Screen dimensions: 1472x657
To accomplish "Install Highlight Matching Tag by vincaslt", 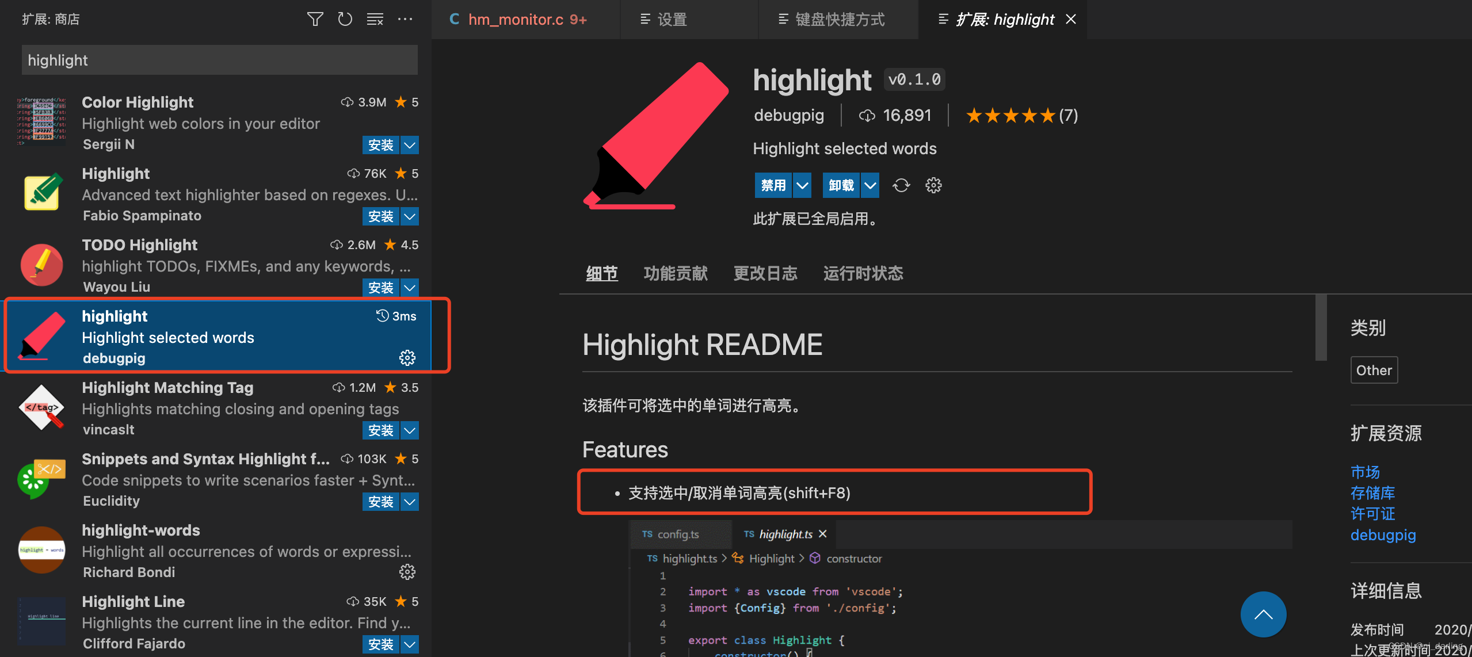I will [x=381, y=430].
